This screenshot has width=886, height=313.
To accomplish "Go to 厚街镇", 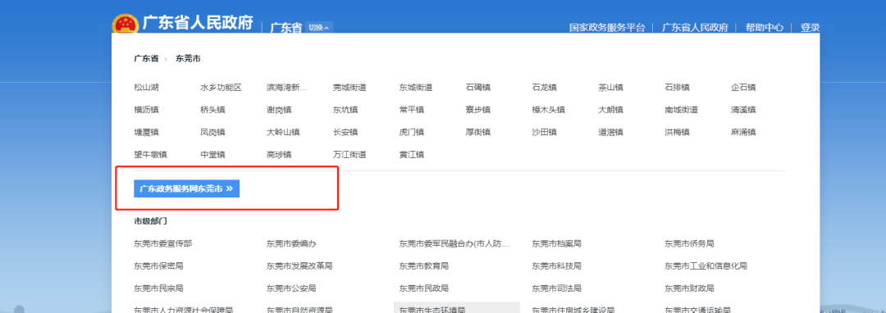I will 478,133.
